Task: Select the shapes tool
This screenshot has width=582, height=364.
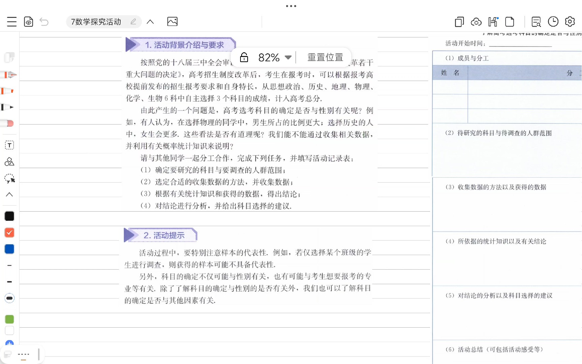Action: (9, 162)
